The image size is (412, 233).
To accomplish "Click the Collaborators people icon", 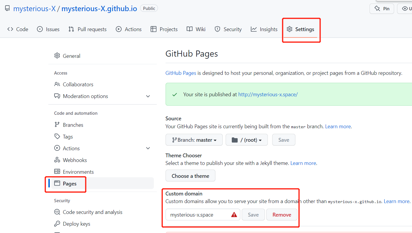I will point(57,84).
